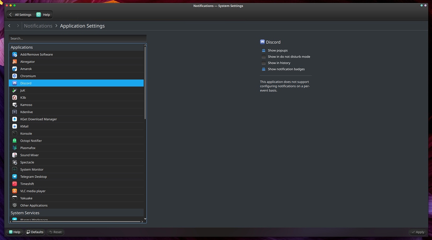
Task: Click the Apply button
Action: 418,232
